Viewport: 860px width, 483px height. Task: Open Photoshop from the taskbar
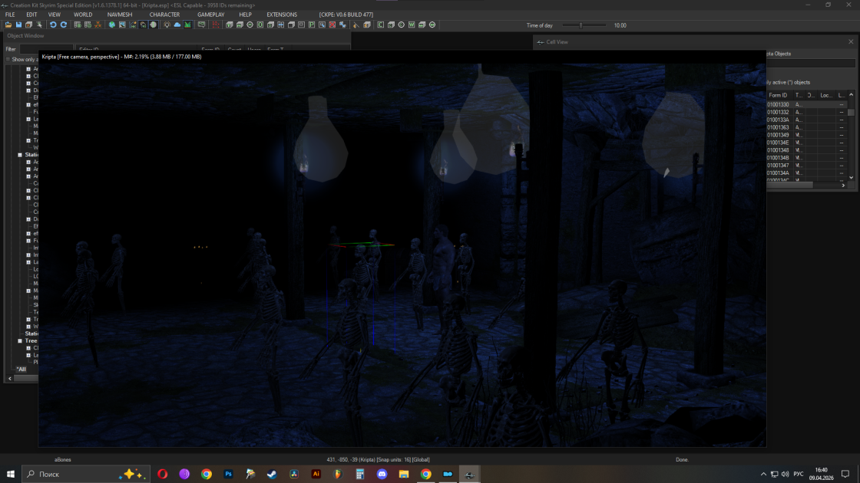click(228, 474)
